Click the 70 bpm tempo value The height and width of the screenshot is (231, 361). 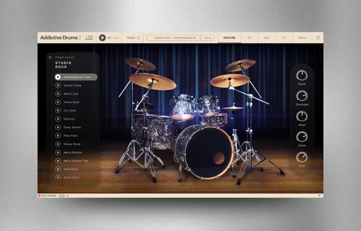pos(131,37)
